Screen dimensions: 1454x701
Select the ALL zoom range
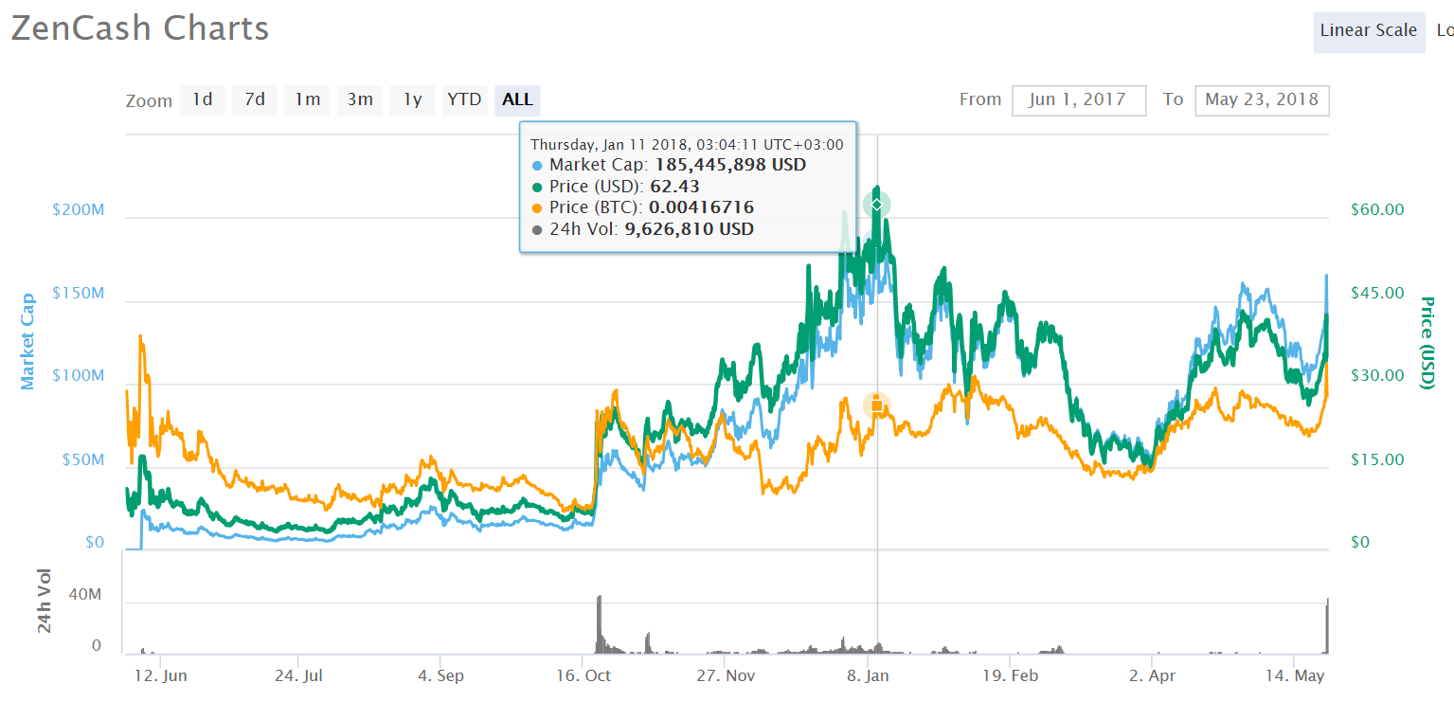click(516, 99)
